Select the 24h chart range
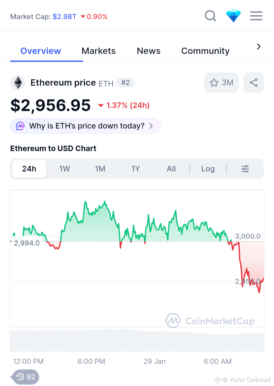Screen dimensions: 274x386 pos(29,169)
